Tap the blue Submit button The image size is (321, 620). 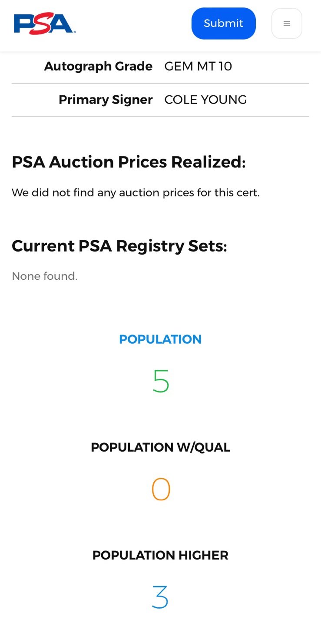click(x=224, y=23)
